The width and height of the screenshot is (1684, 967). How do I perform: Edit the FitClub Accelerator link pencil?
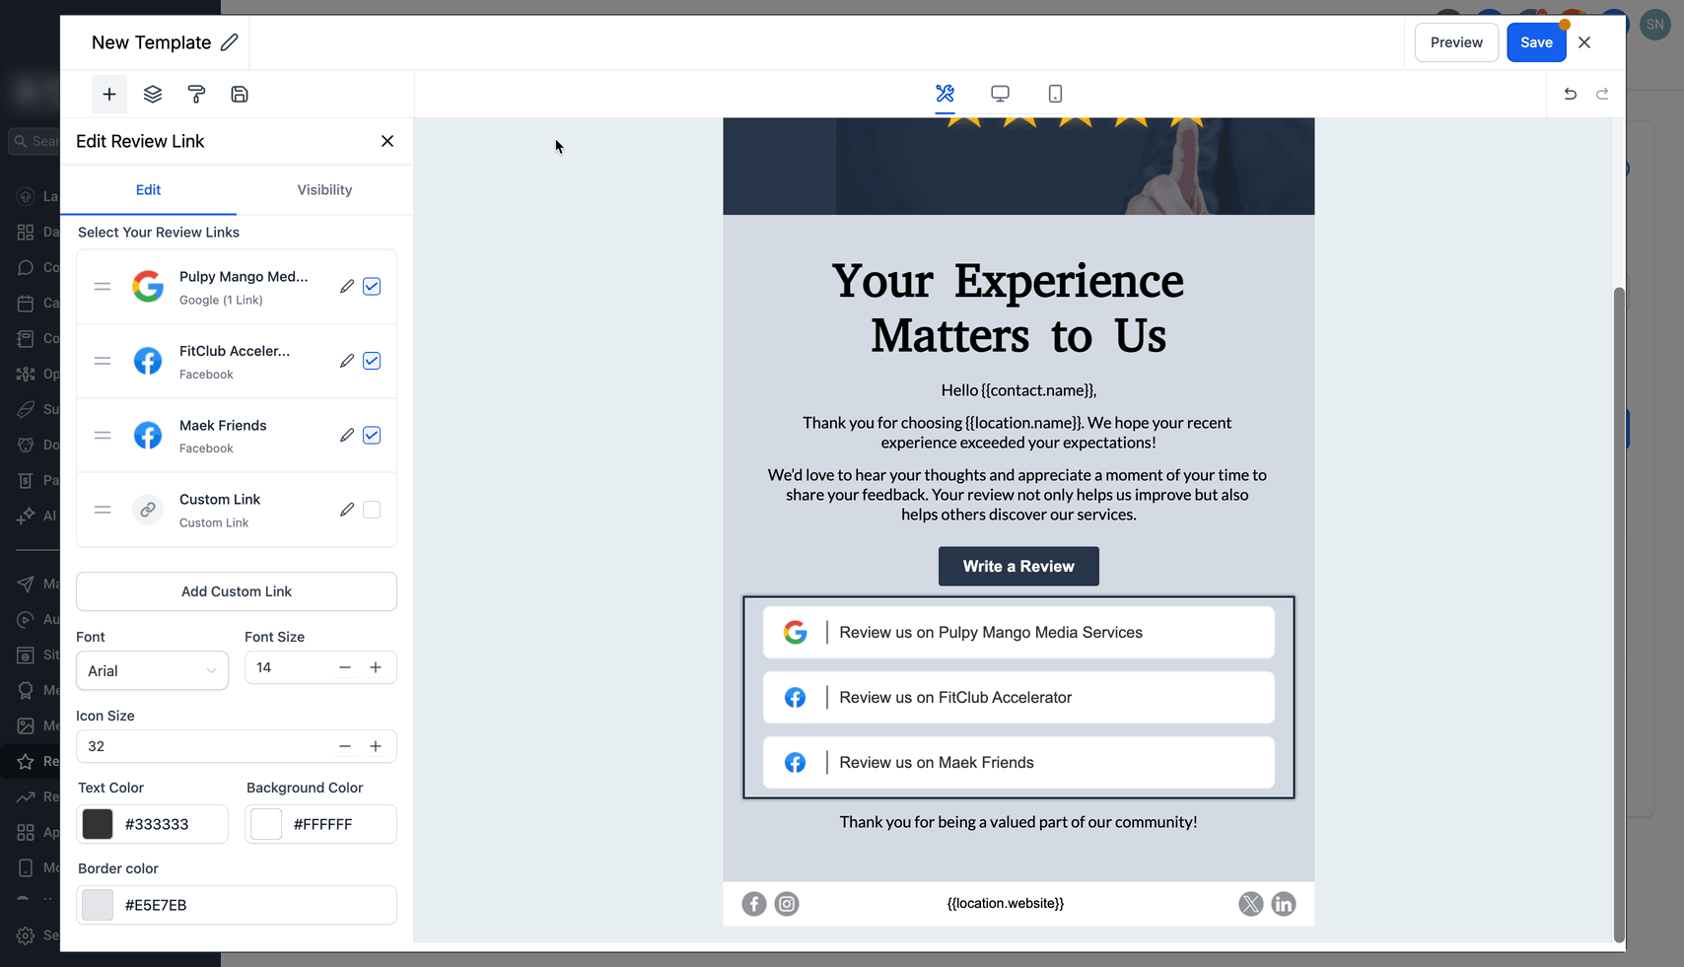pos(347,361)
